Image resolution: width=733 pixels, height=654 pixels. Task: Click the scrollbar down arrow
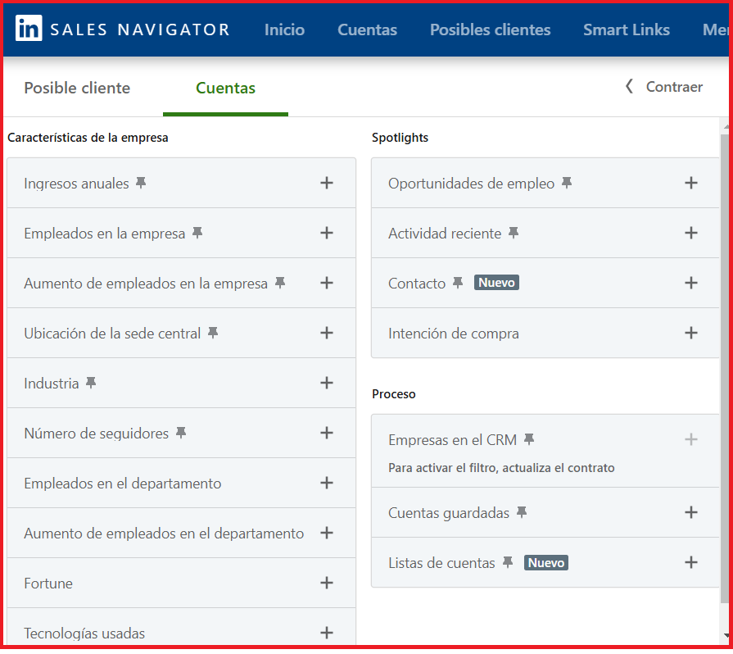point(726,635)
